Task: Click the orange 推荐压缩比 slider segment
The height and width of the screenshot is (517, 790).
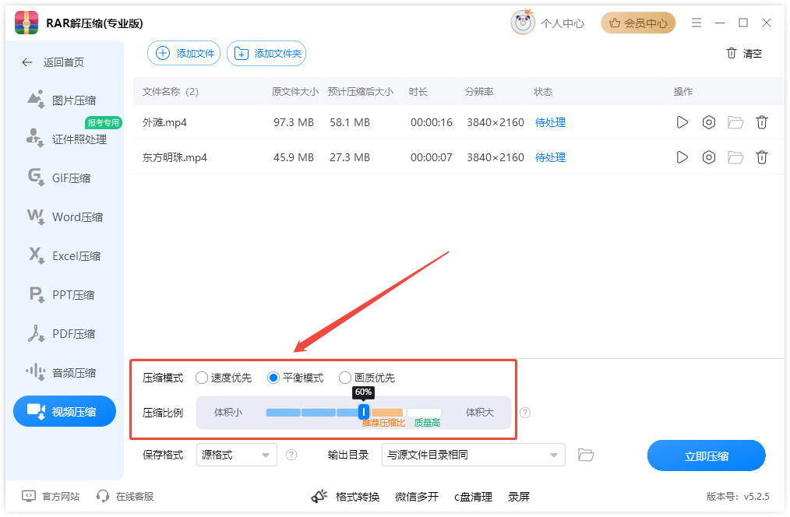Action: click(x=387, y=413)
